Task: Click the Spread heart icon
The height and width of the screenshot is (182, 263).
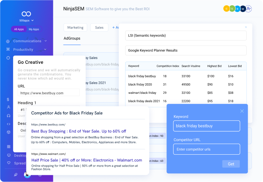Action: (x=9, y=163)
